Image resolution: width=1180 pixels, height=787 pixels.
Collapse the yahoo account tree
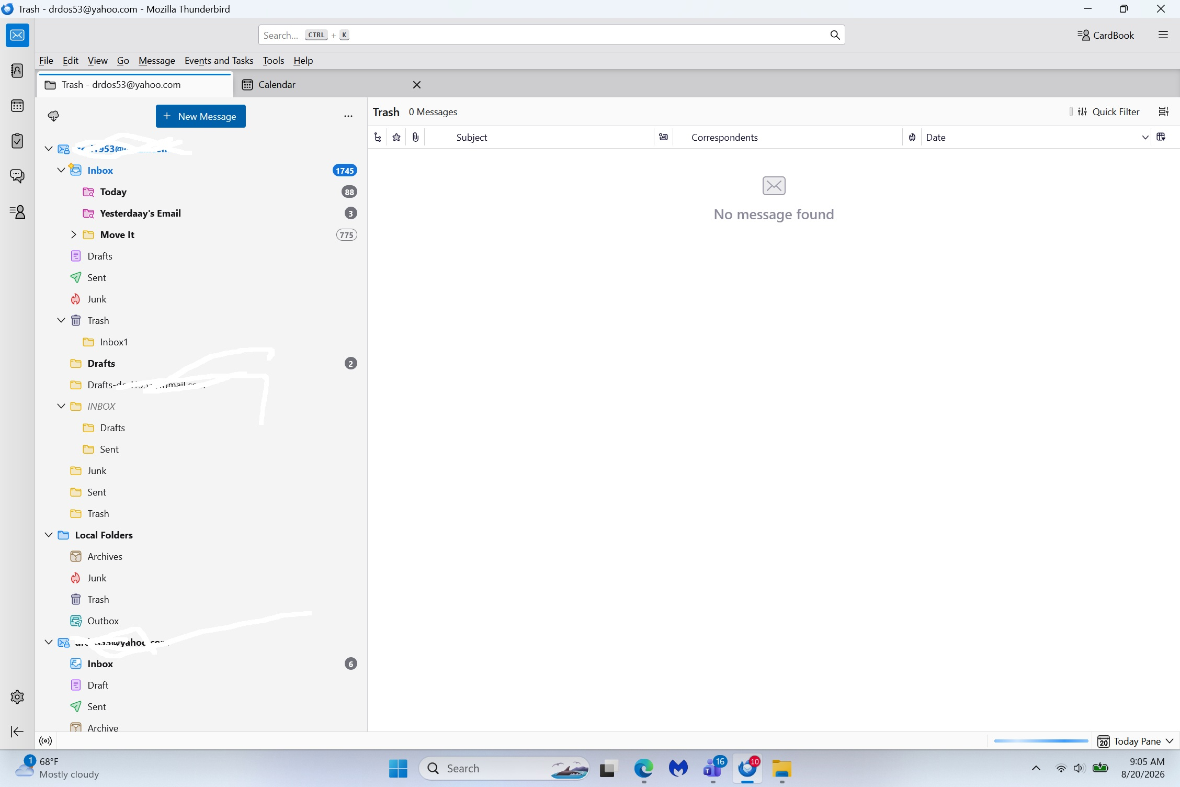click(49, 642)
